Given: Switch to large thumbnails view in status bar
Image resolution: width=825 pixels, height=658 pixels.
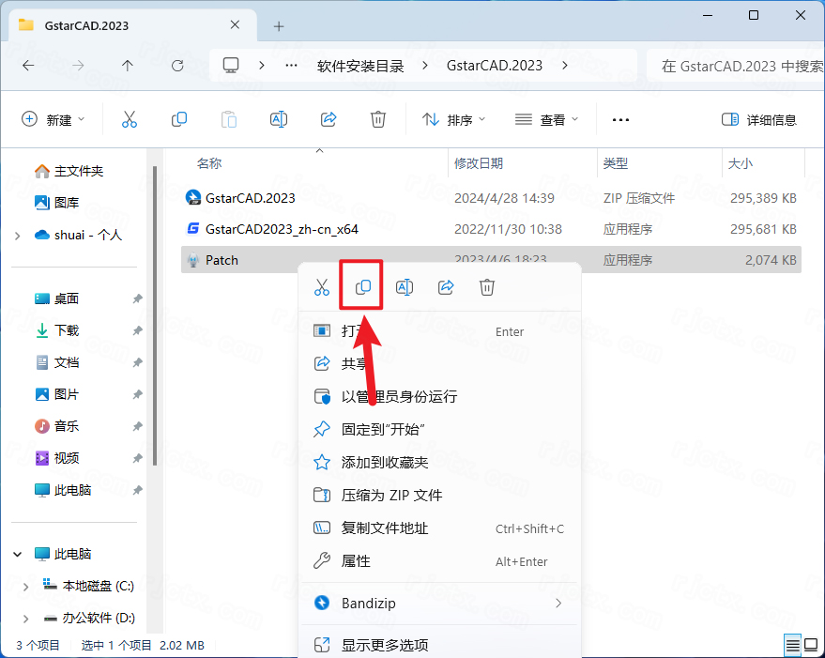Looking at the screenshot, I should click(x=811, y=646).
